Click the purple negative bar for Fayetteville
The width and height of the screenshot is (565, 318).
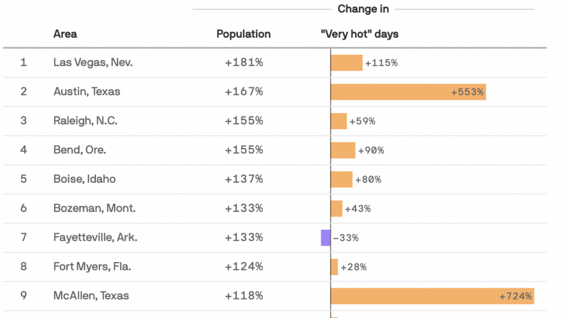pyautogui.click(x=325, y=237)
